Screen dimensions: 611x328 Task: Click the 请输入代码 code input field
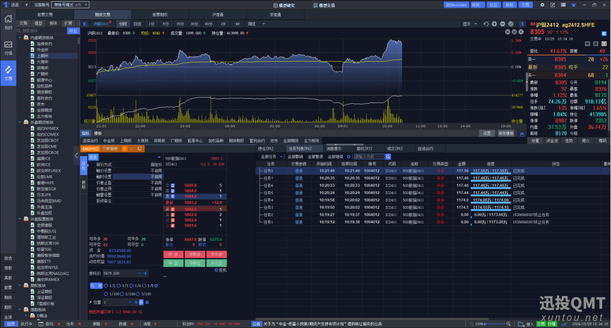coord(369,157)
